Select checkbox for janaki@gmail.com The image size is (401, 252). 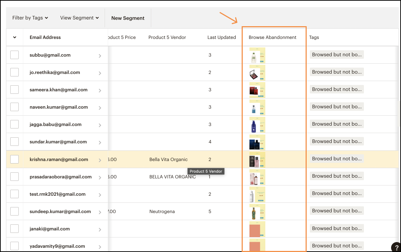[x=14, y=229]
